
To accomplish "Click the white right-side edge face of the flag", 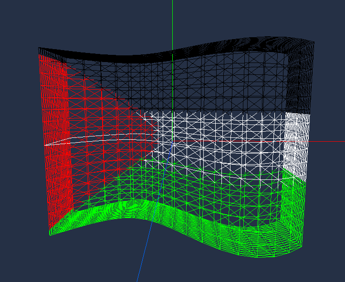I will [296, 146].
